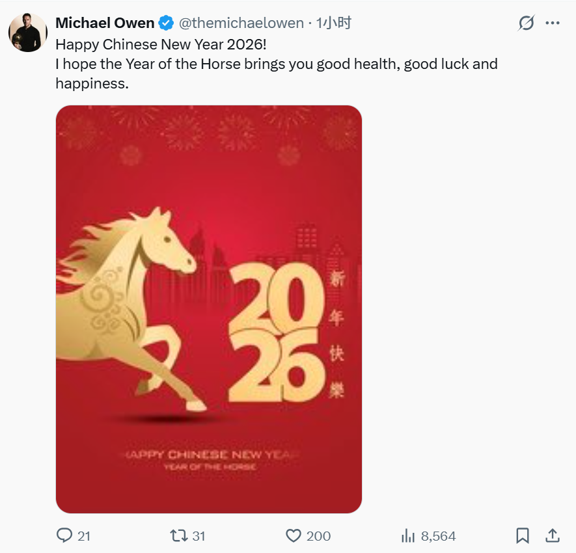Click the view count 8,564

coord(438,536)
